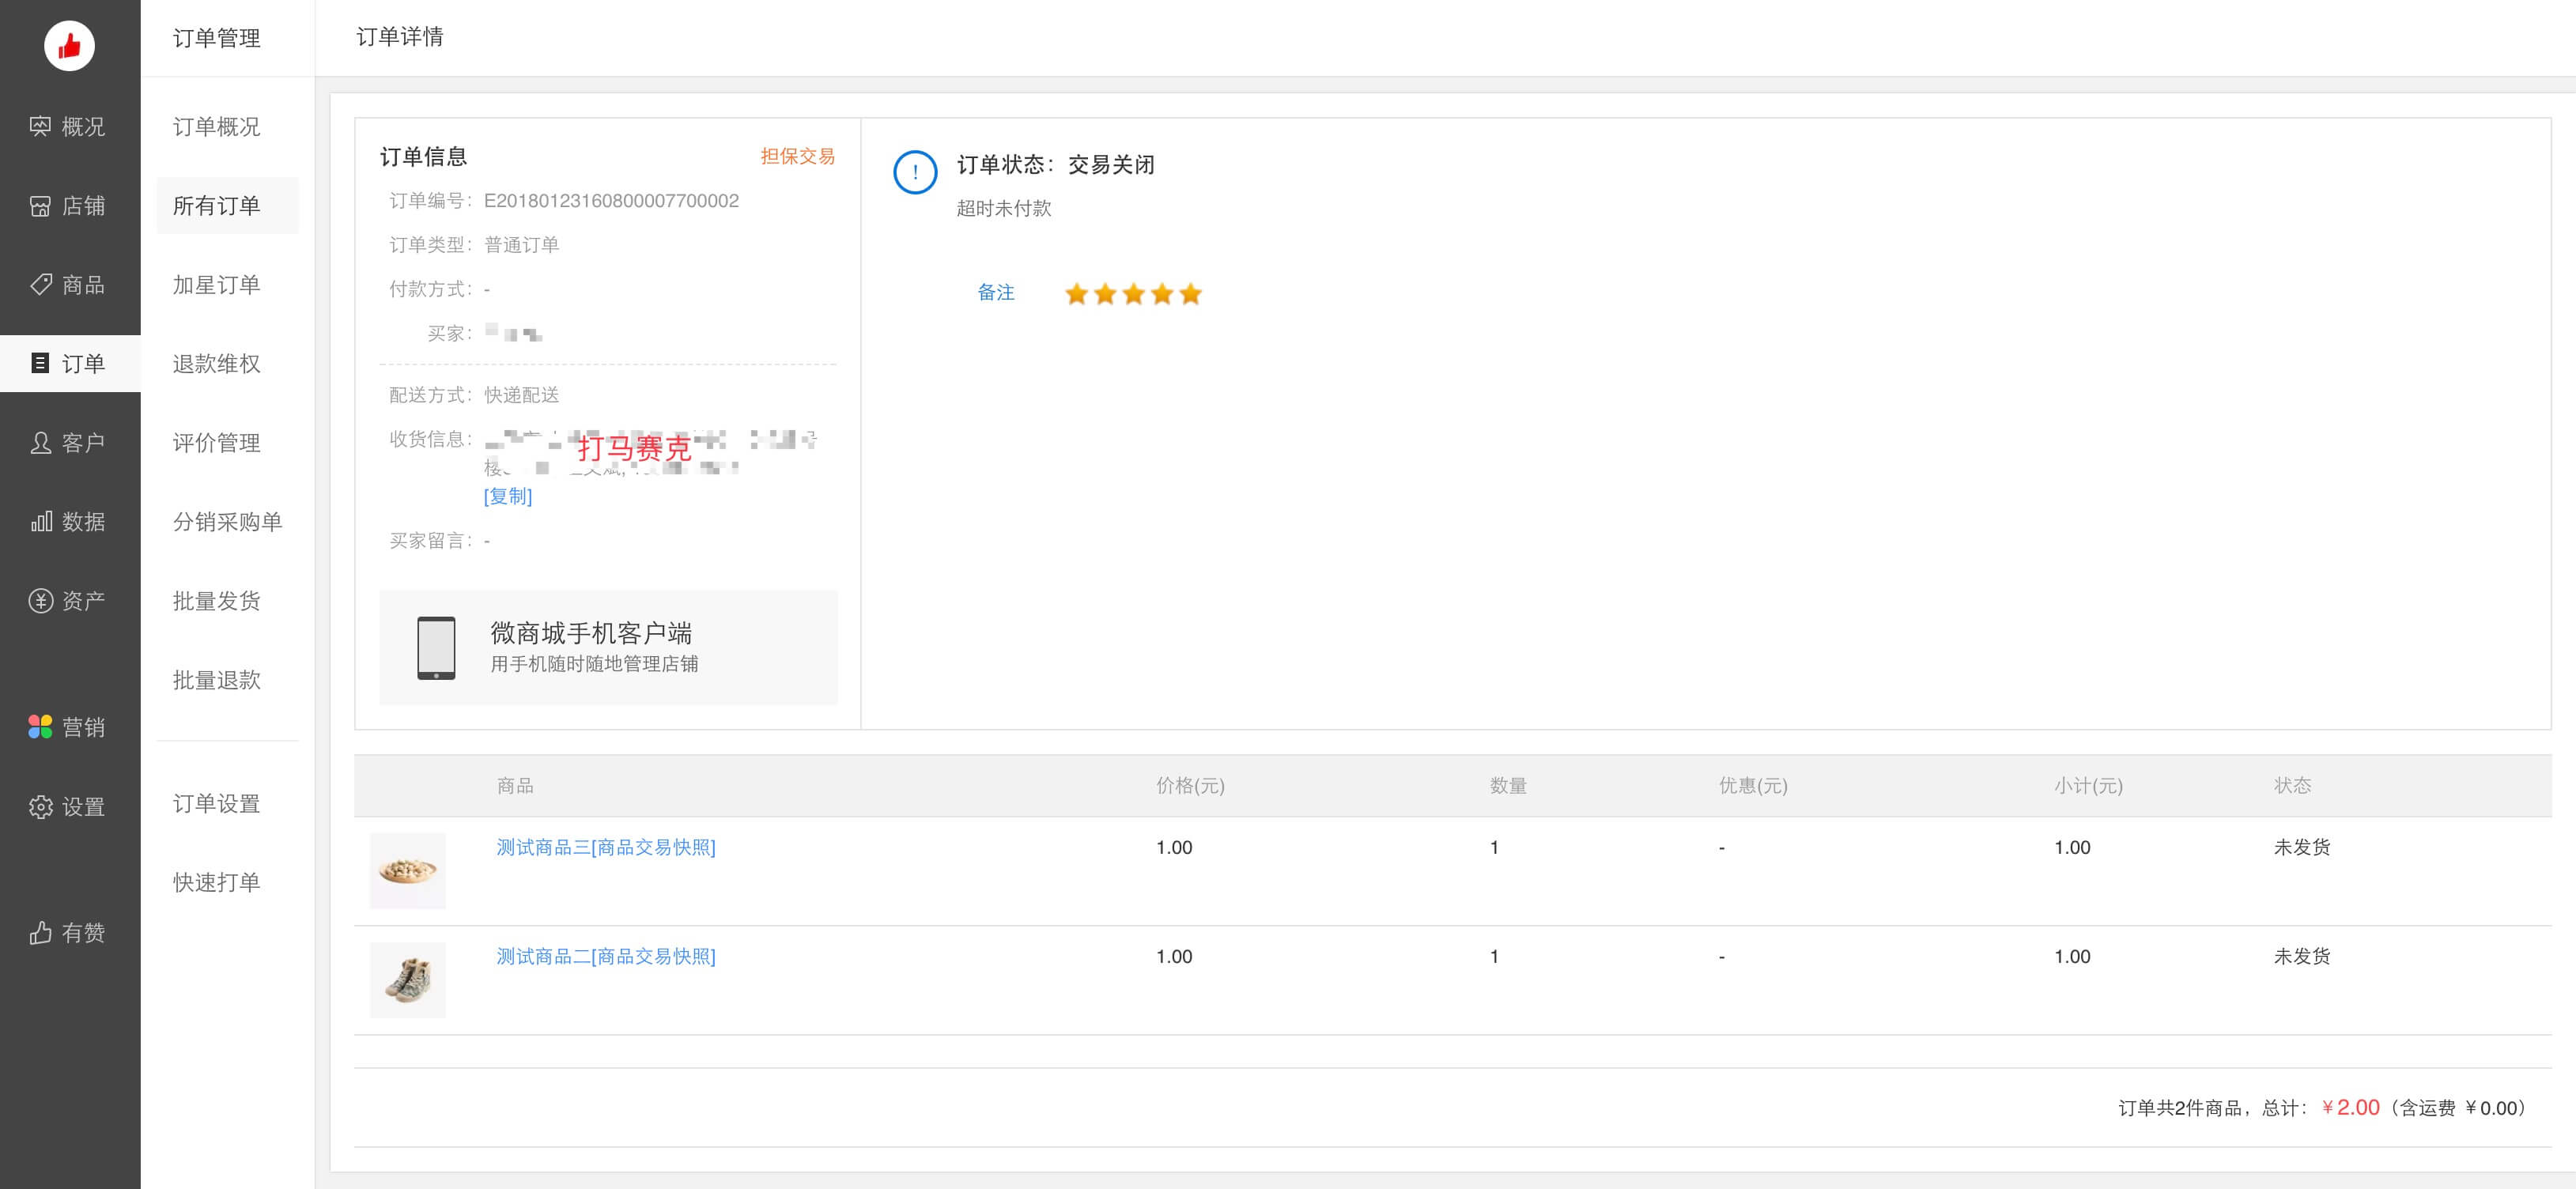Click order number E20180123160800007700002

pos(611,200)
